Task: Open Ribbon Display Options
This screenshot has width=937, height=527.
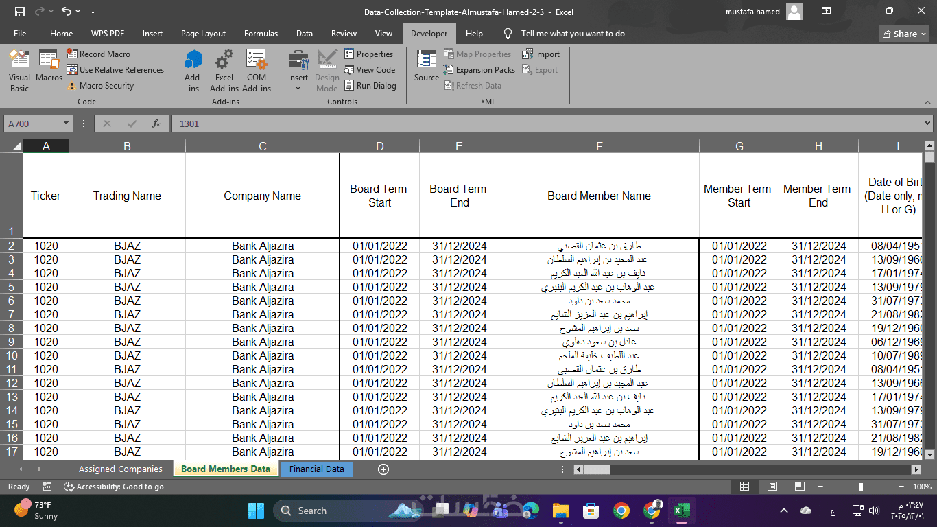Action: pos(826,12)
